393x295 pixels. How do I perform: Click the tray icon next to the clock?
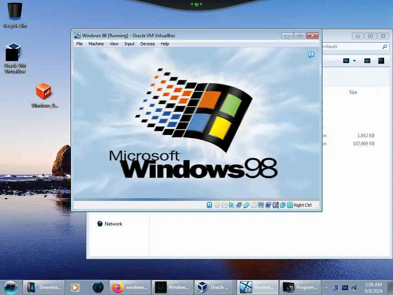coord(354,288)
